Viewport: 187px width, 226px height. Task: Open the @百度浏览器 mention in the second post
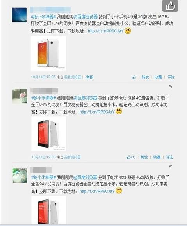[x=85, y=98]
